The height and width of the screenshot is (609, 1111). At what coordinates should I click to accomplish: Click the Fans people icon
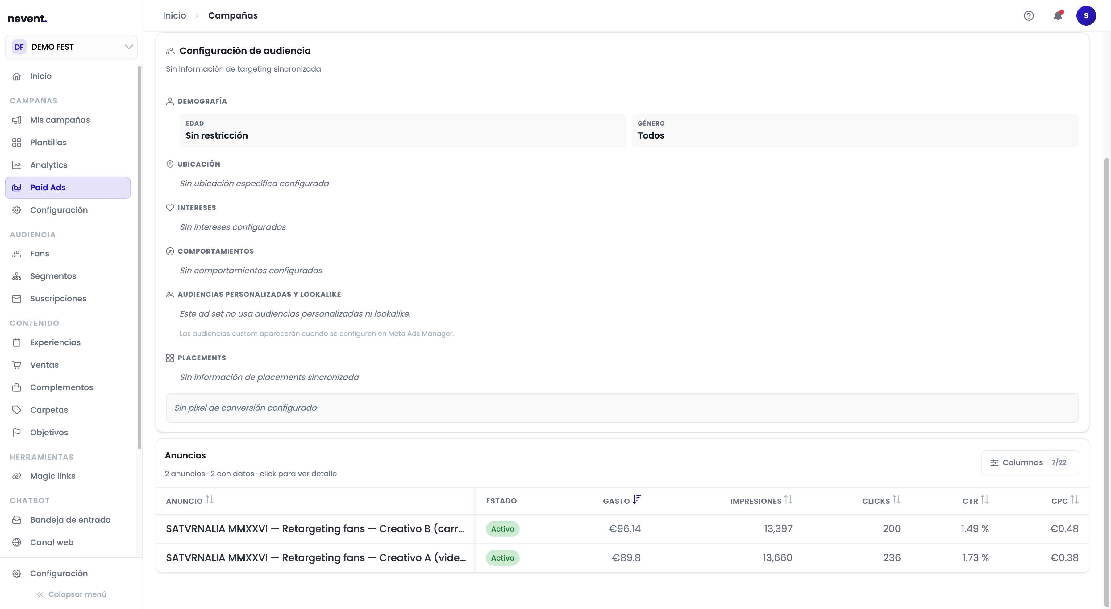tap(17, 254)
